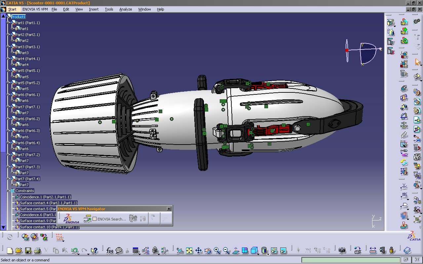Select the Zoom In magnifier icon

[x=216, y=250]
